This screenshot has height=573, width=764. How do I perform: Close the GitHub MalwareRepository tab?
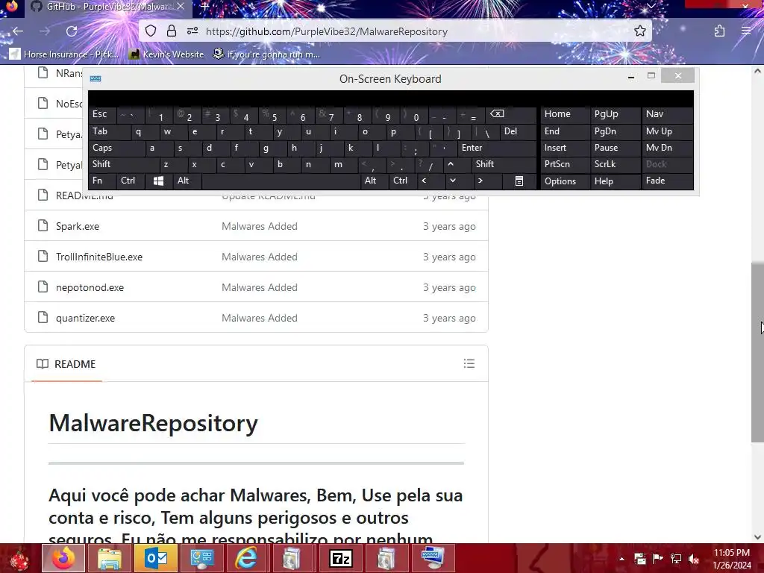pyautogui.click(x=181, y=6)
